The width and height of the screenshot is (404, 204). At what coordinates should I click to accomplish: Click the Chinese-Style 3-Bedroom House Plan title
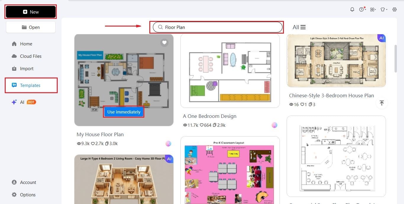coord(332,96)
